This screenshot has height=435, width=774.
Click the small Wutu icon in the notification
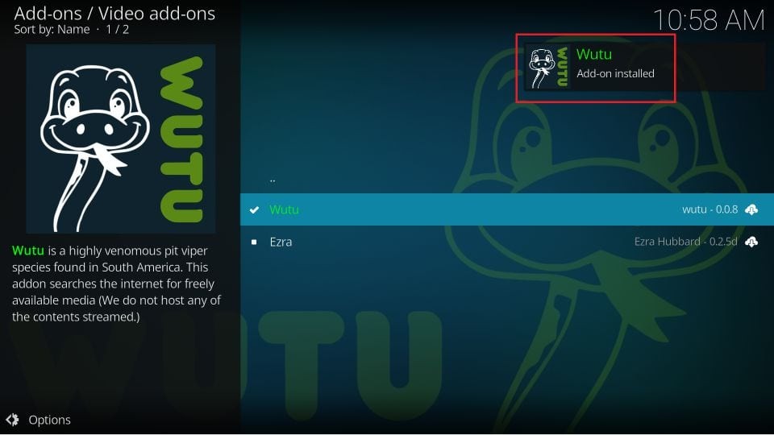(548, 67)
